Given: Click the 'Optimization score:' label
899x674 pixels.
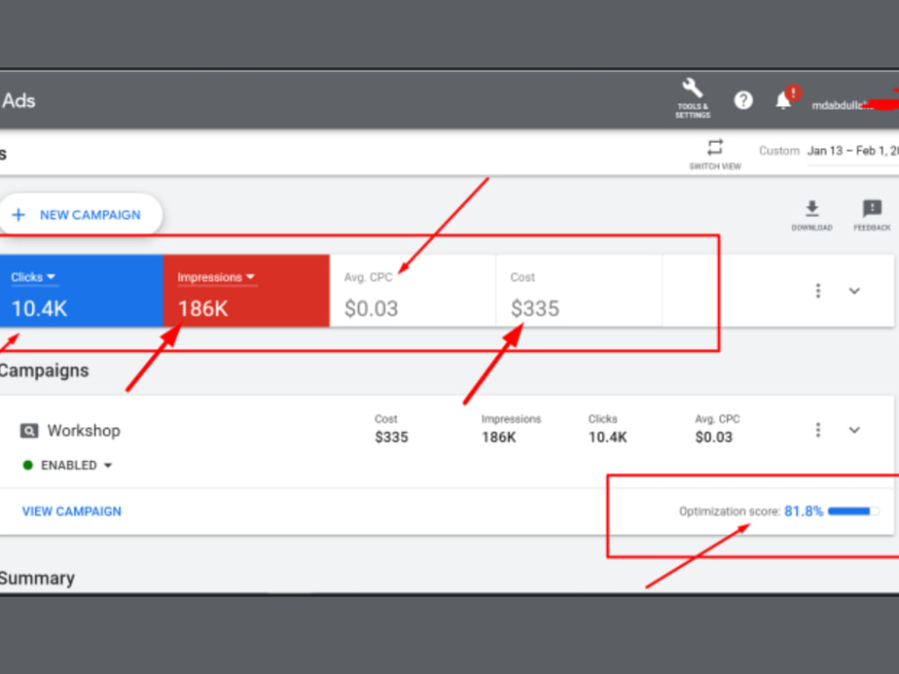Looking at the screenshot, I should tap(729, 511).
